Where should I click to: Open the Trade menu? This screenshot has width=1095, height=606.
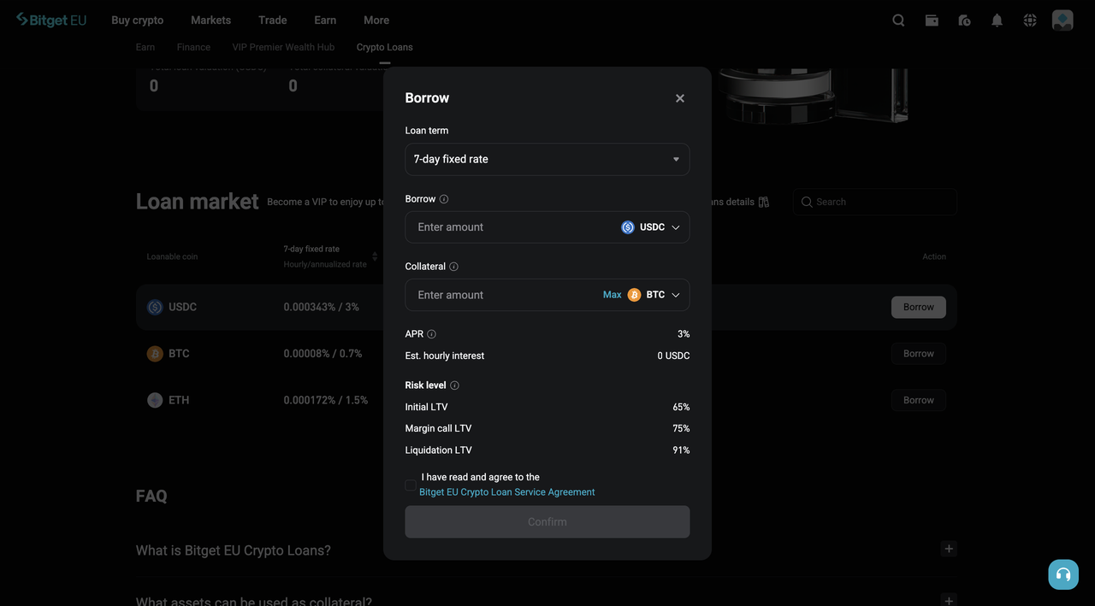272,20
